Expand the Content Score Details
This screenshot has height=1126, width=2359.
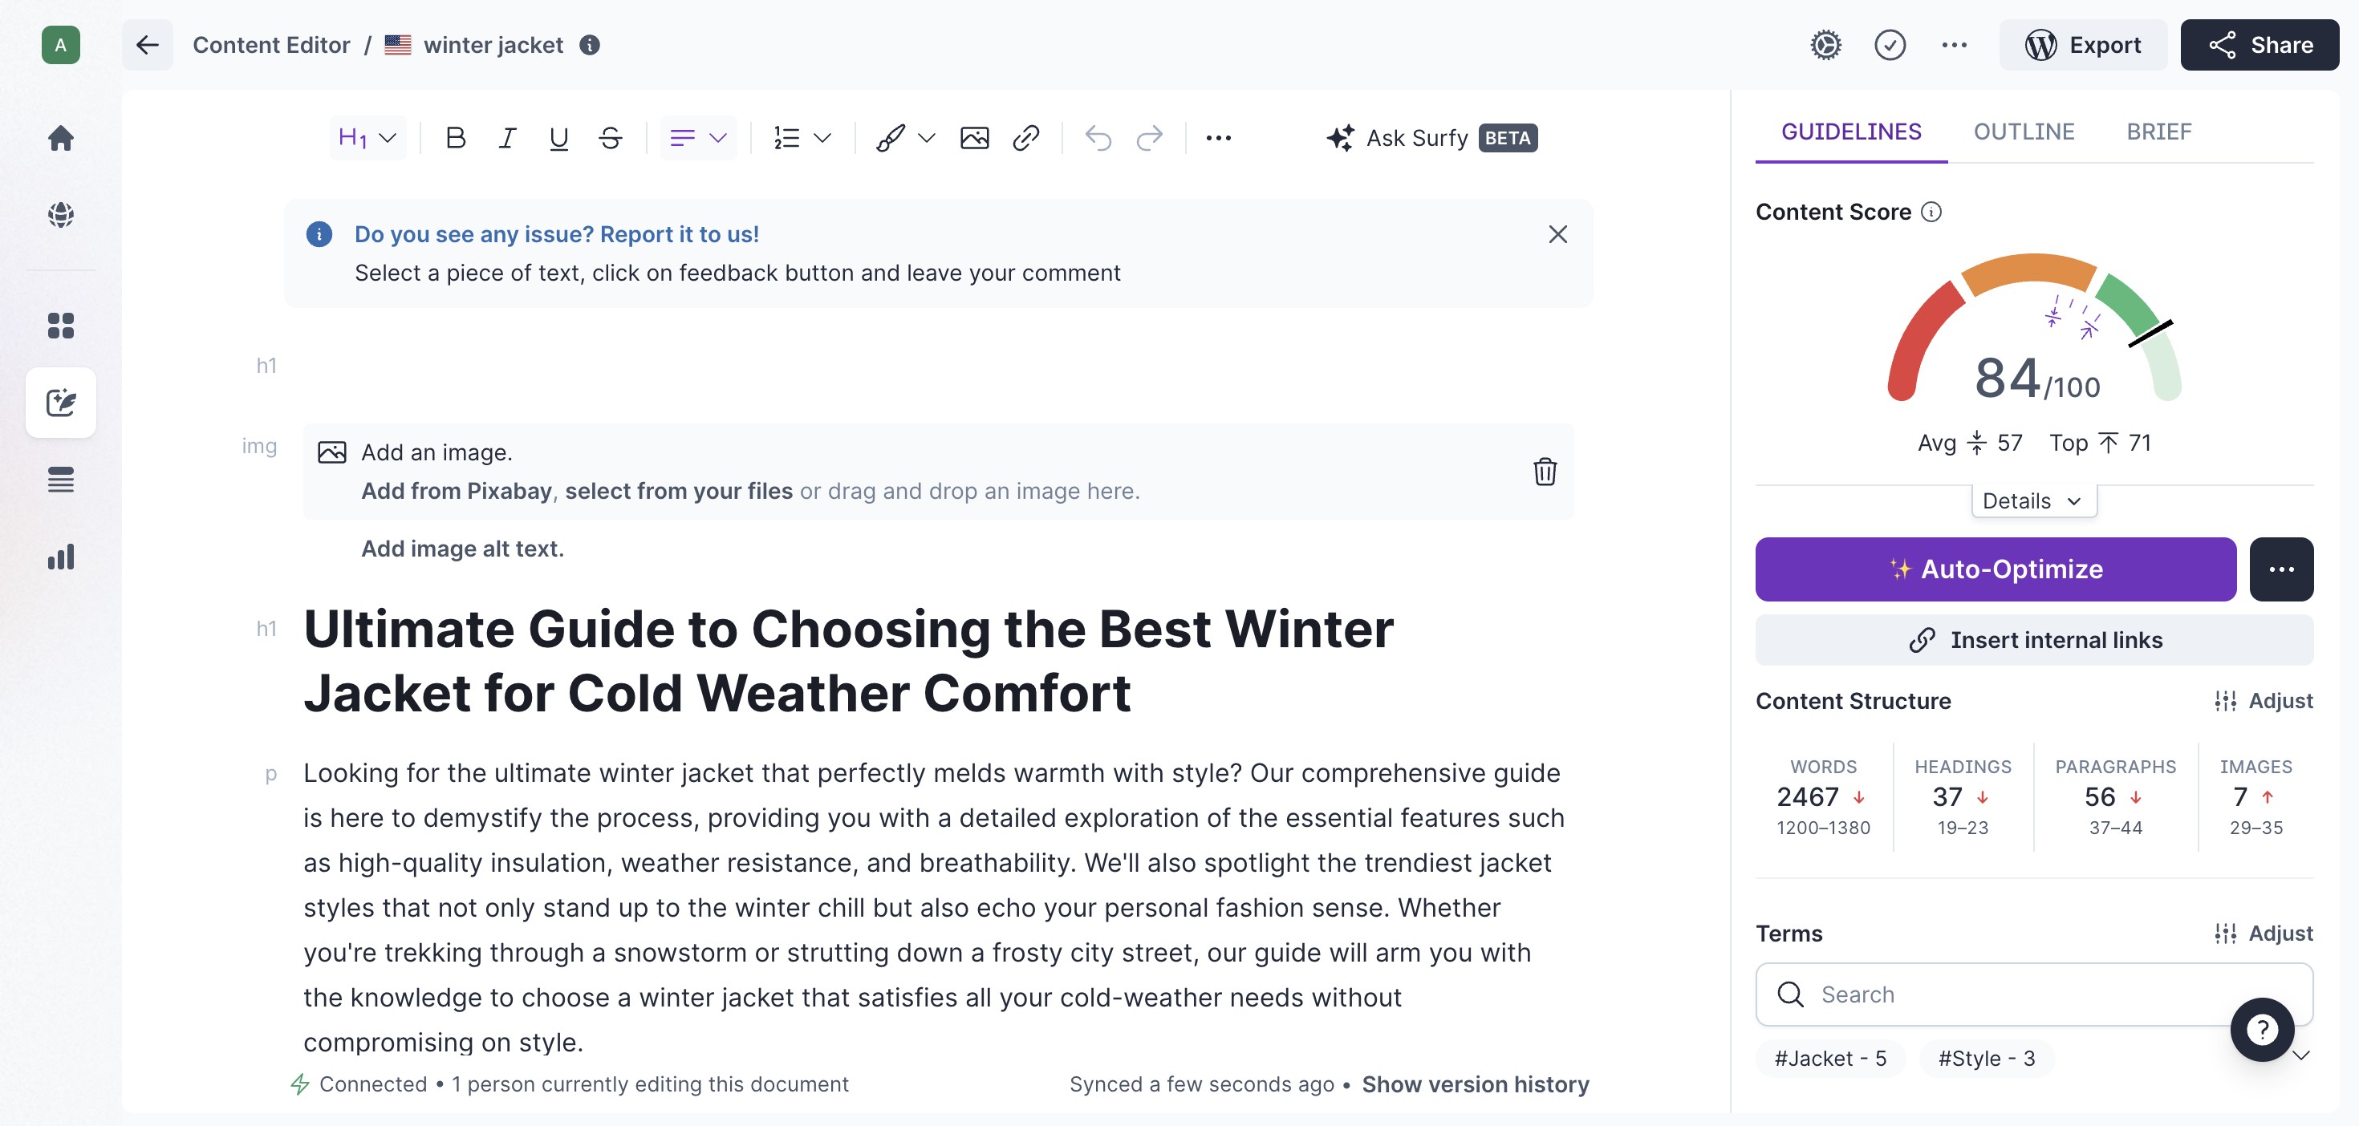[x=2033, y=500]
